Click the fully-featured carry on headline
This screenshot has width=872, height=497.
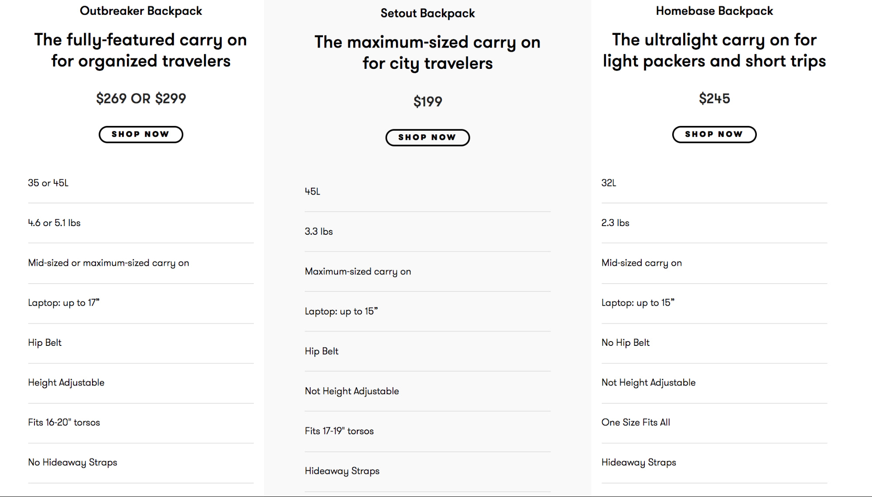140,50
